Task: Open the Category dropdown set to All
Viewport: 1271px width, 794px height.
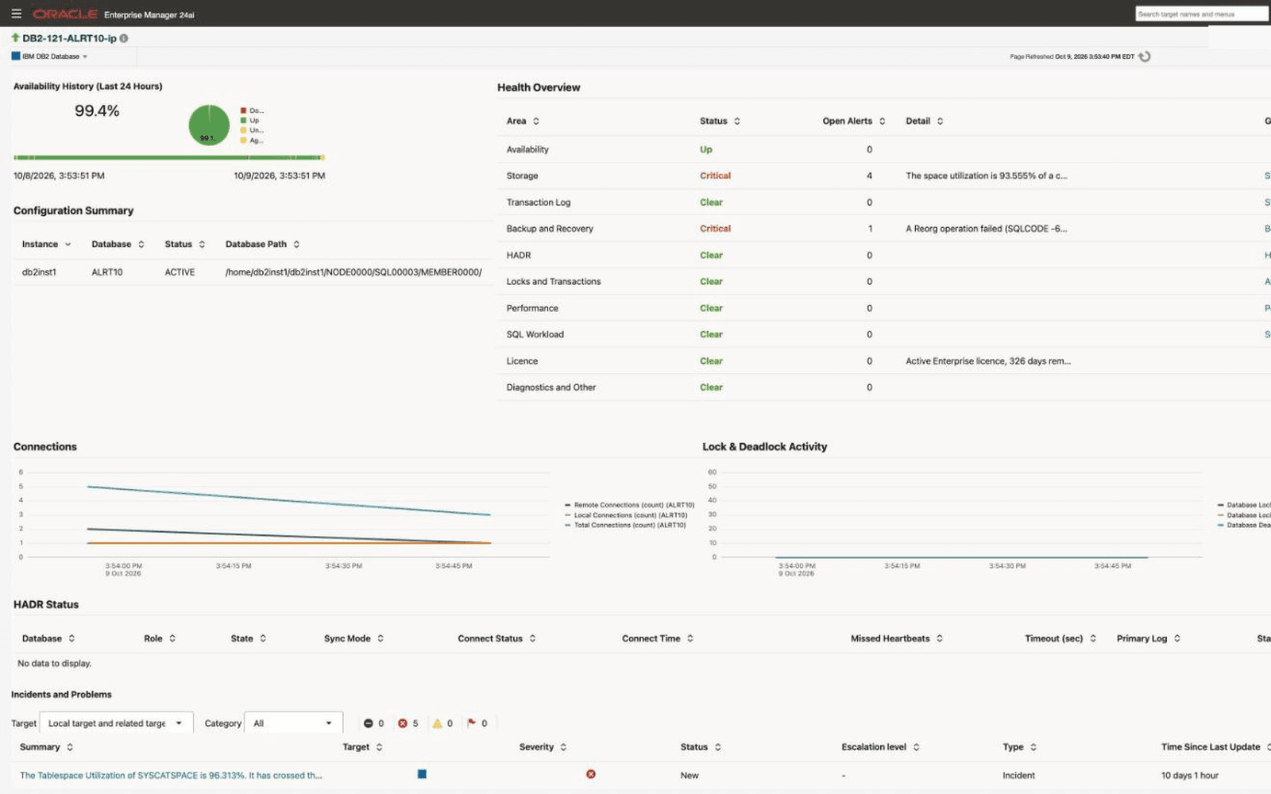Action: click(x=293, y=723)
